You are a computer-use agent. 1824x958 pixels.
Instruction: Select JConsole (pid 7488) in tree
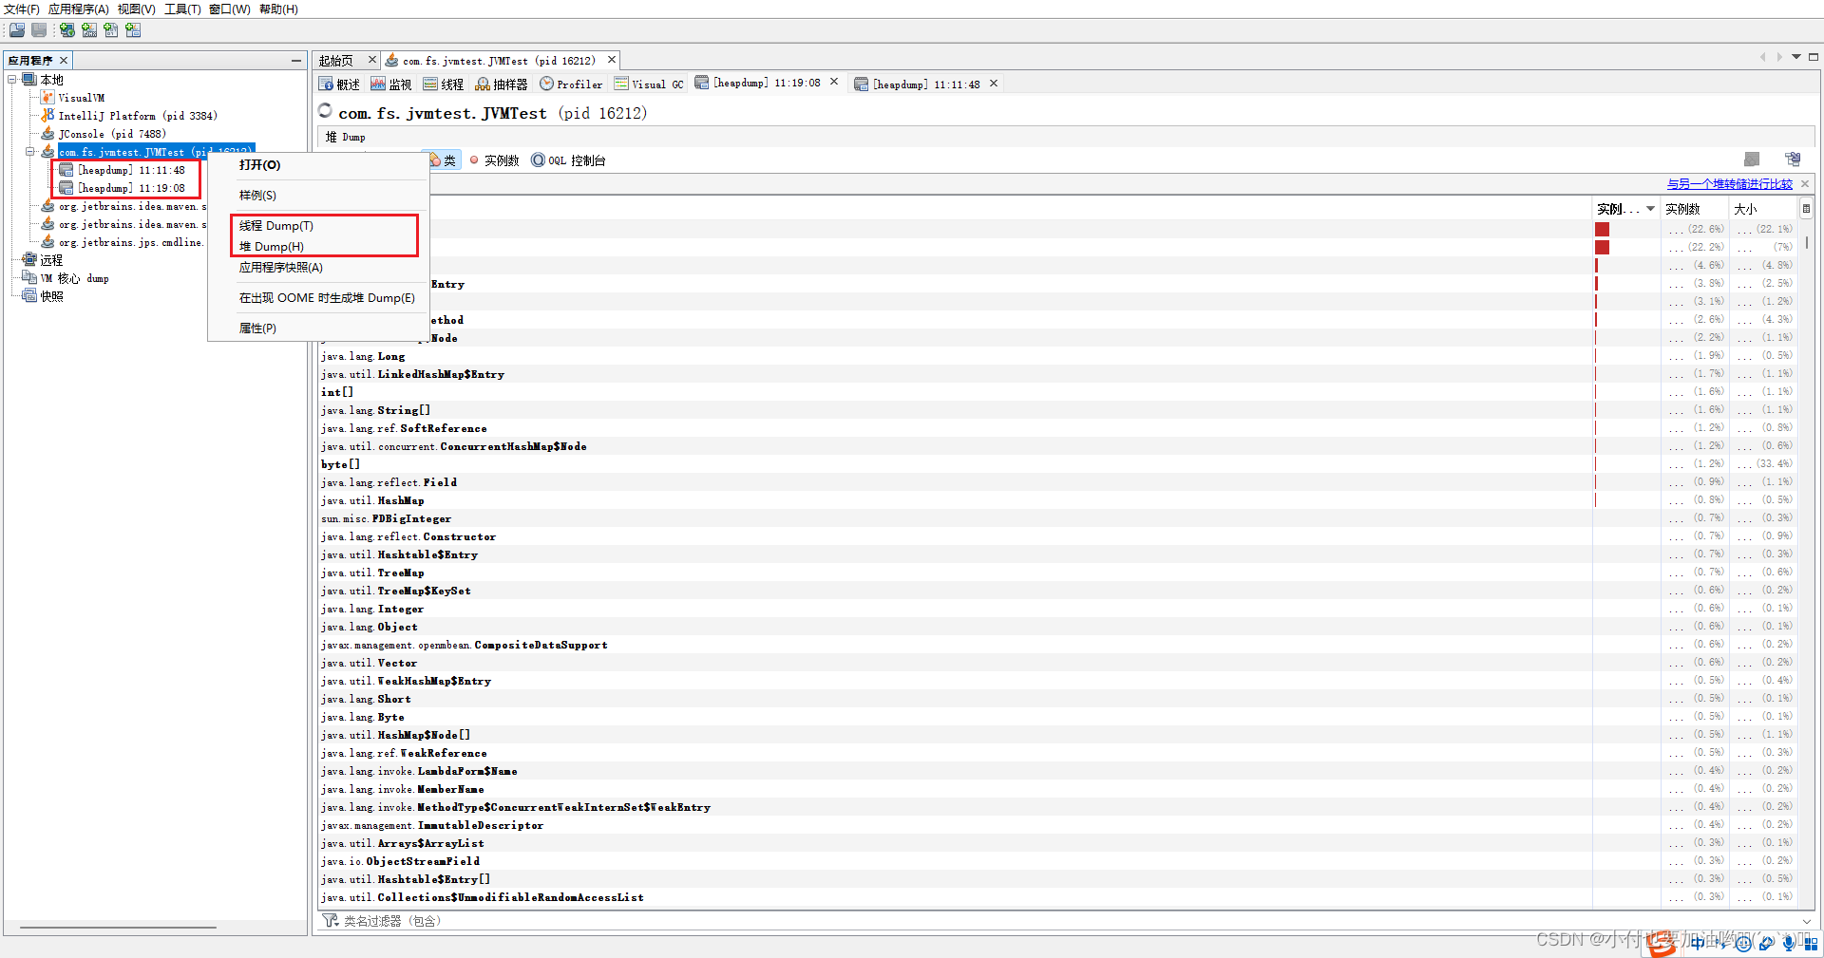click(x=103, y=134)
